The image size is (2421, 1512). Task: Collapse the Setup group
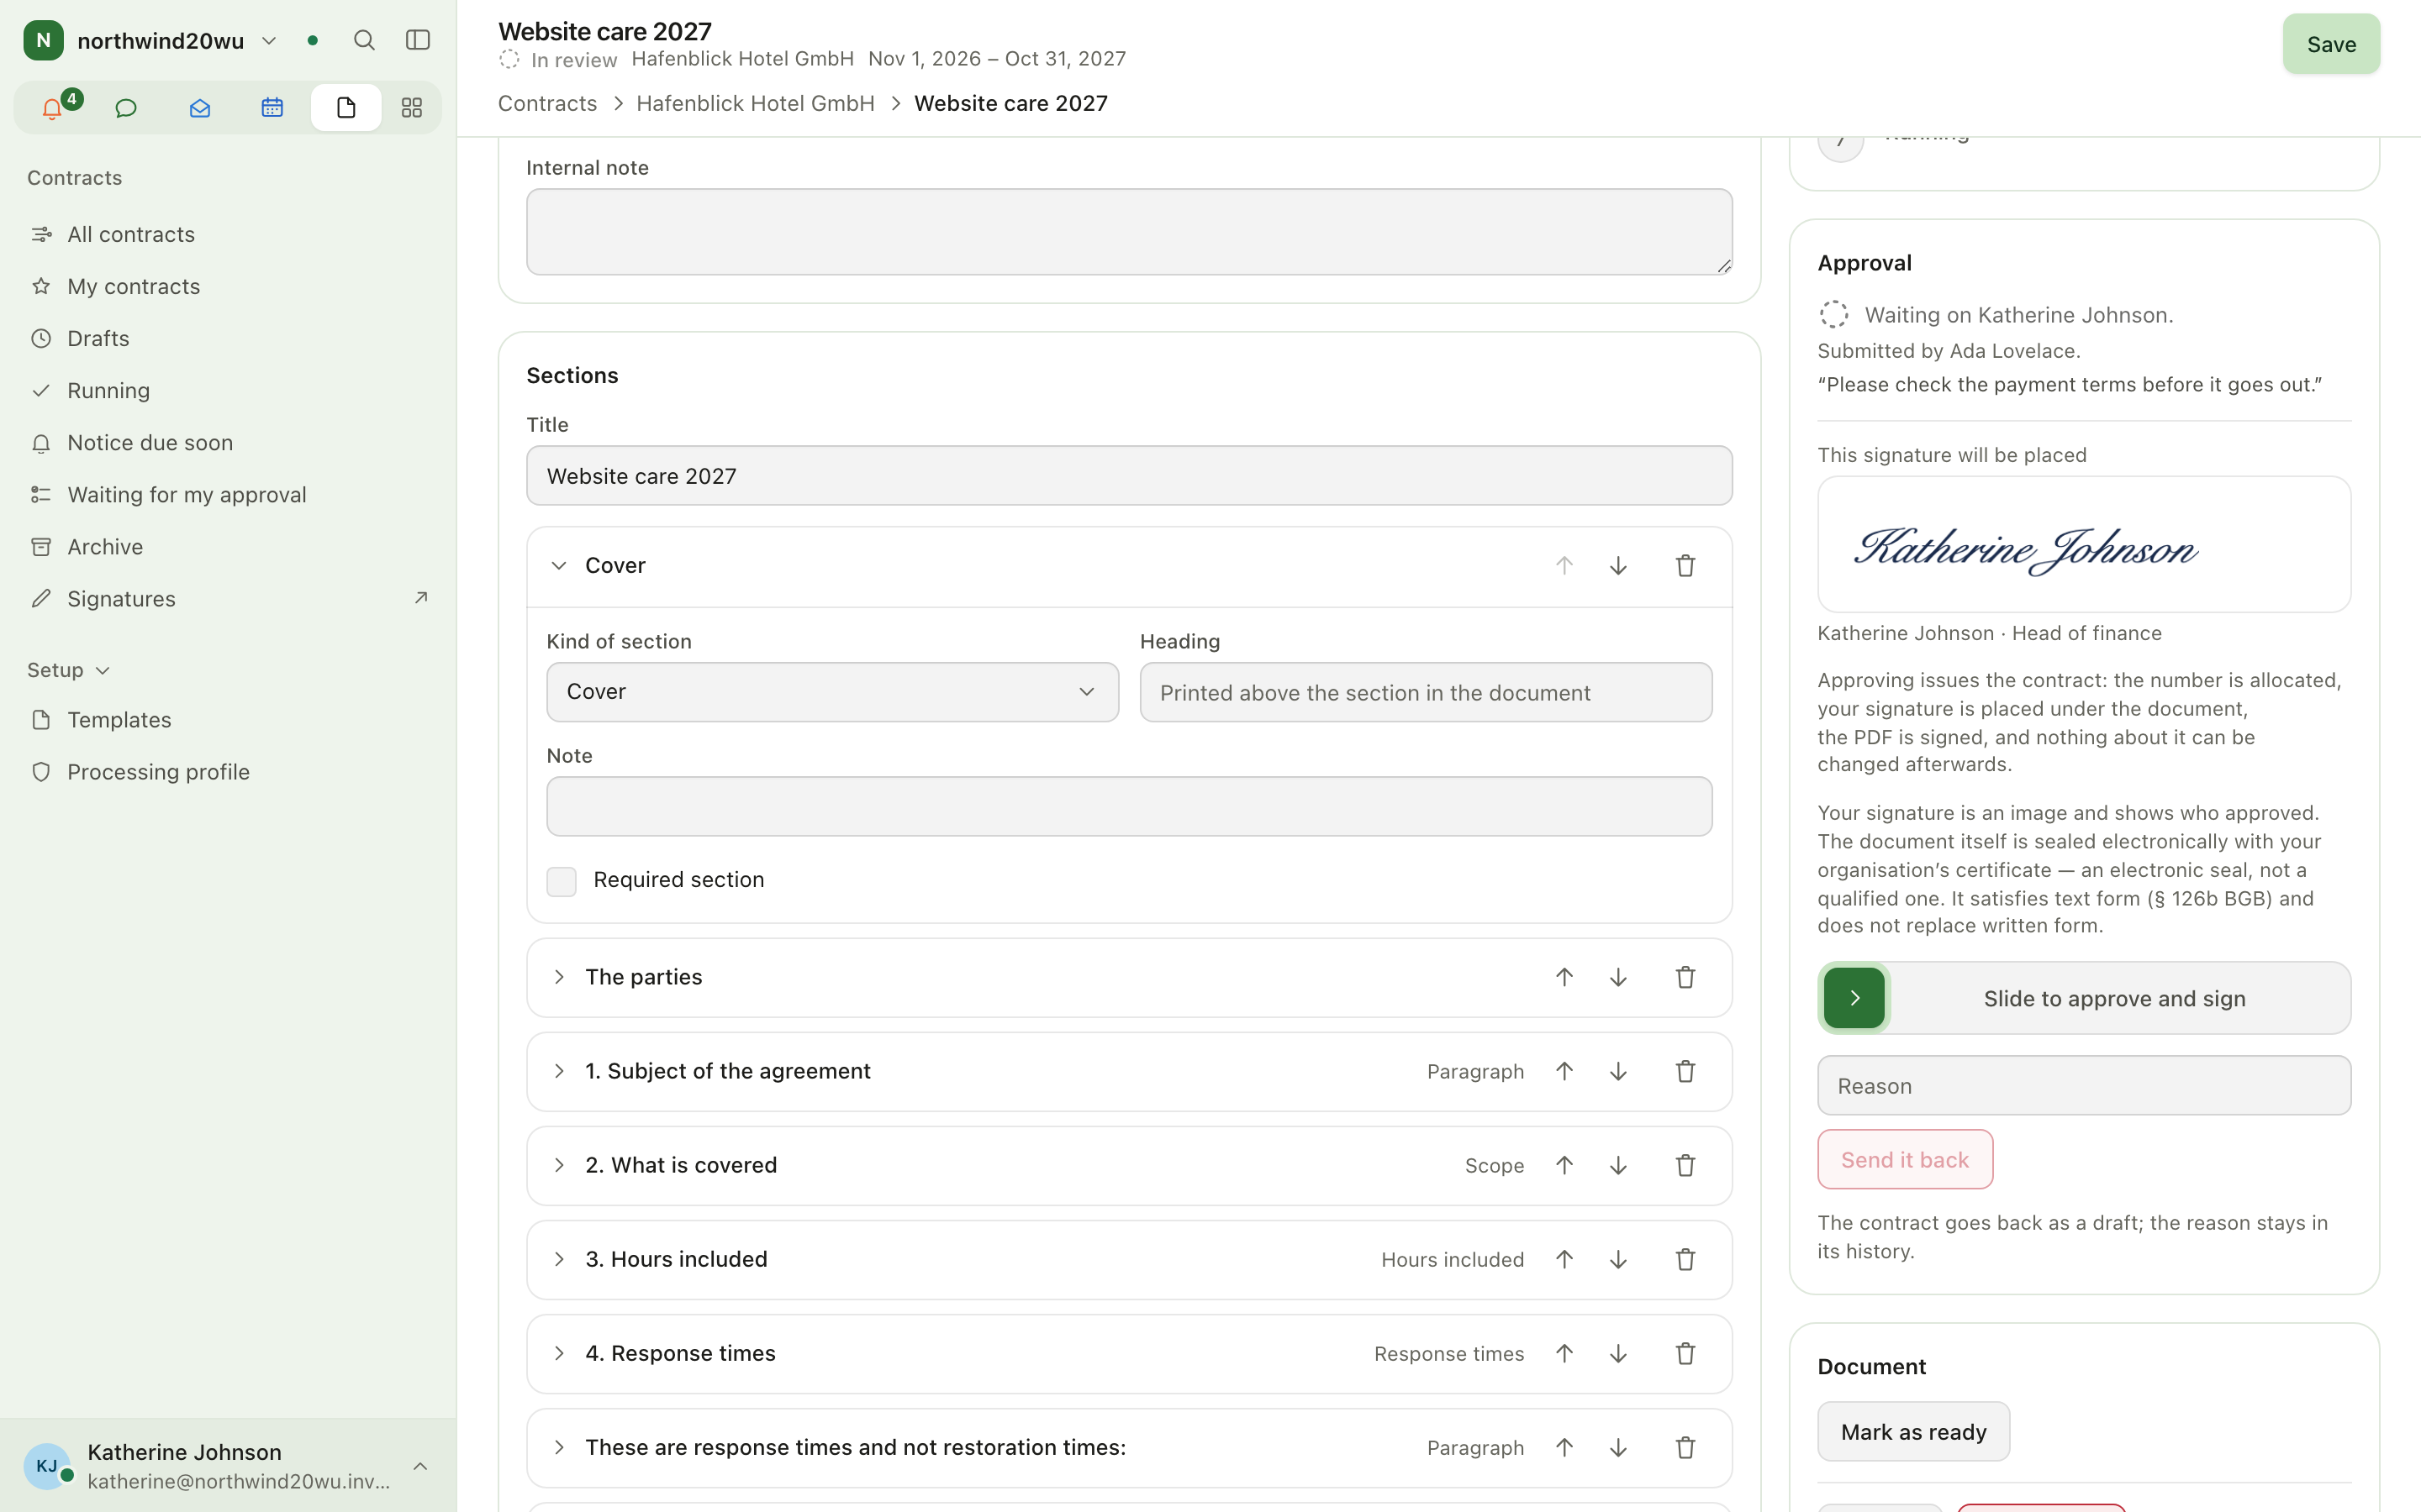click(x=68, y=670)
